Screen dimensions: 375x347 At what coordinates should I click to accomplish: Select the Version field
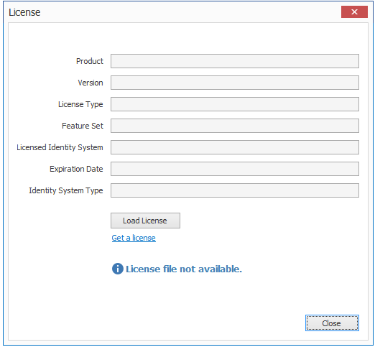tap(235, 83)
